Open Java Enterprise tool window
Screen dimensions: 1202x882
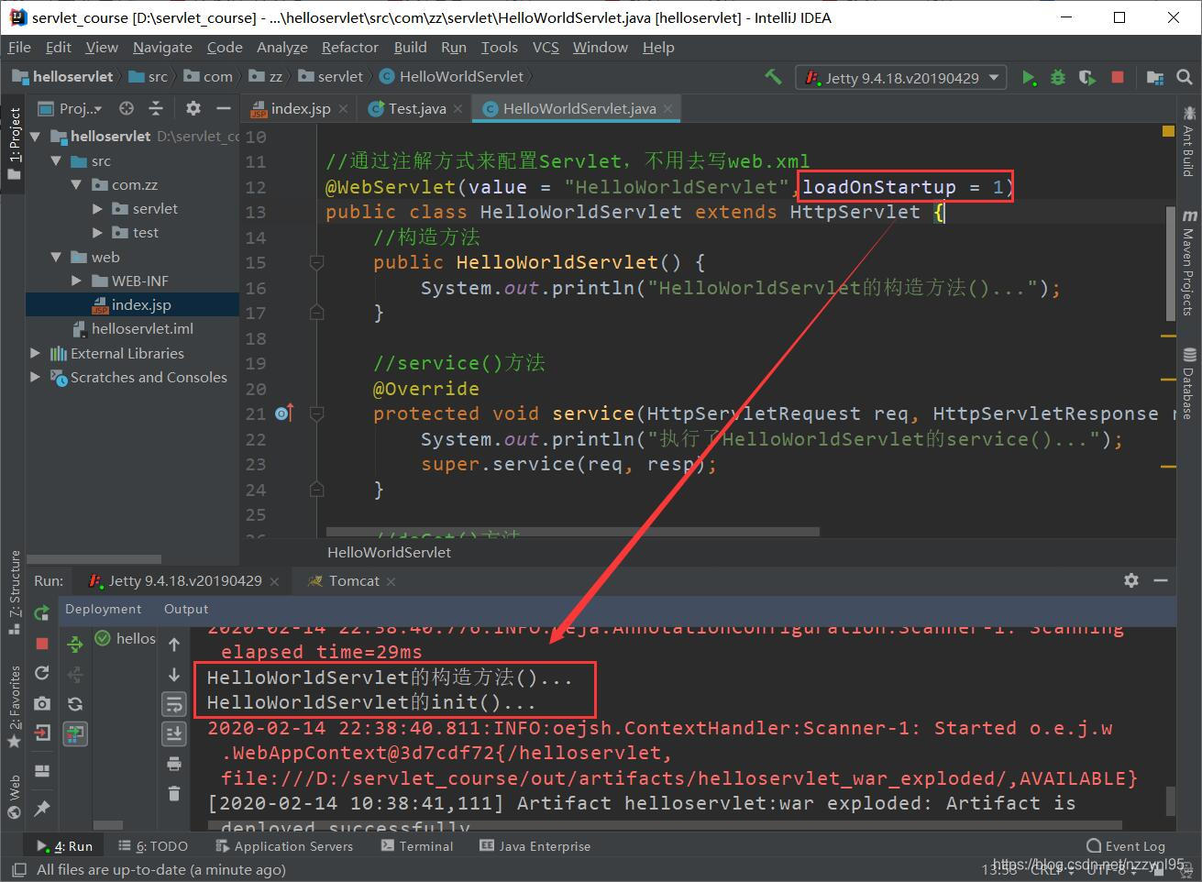pyautogui.click(x=536, y=846)
